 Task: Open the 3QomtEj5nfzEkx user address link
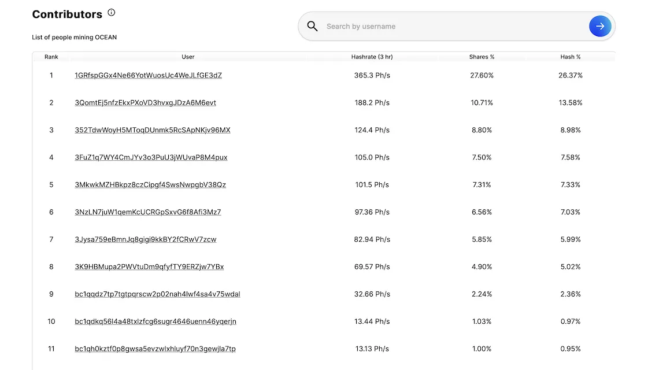[x=145, y=103]
